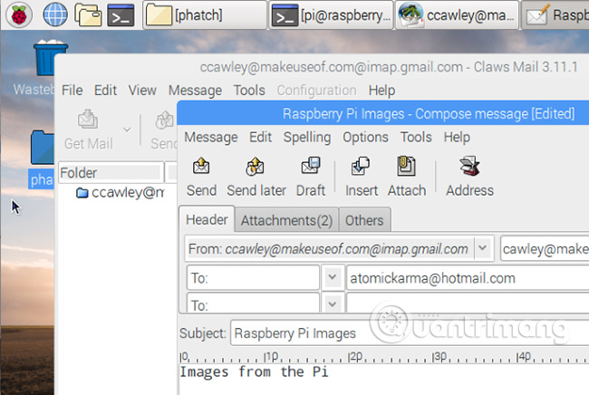
Task: Switch to the Attachments(2) tab
Action: [x=286, y=220]
